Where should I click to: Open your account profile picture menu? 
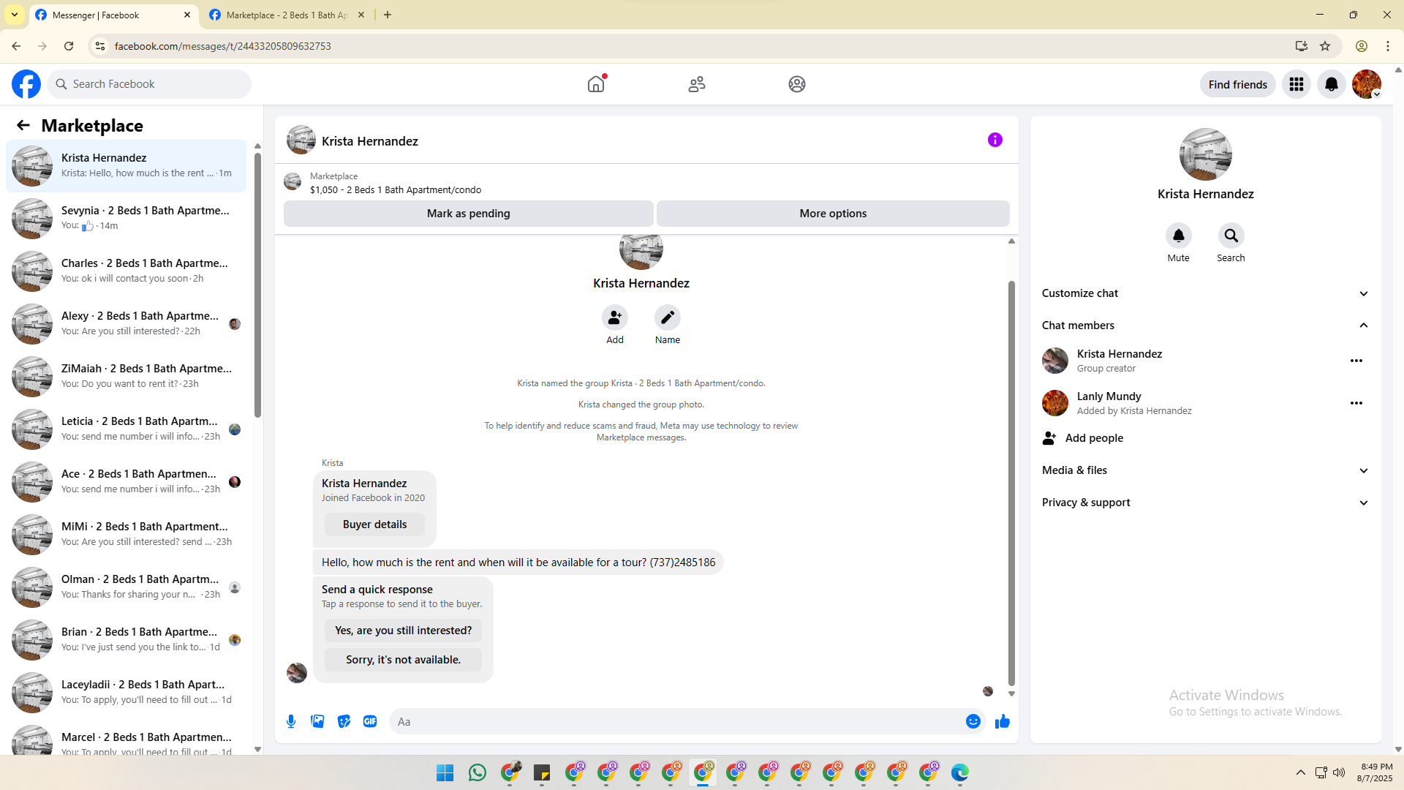(1367, 84)
